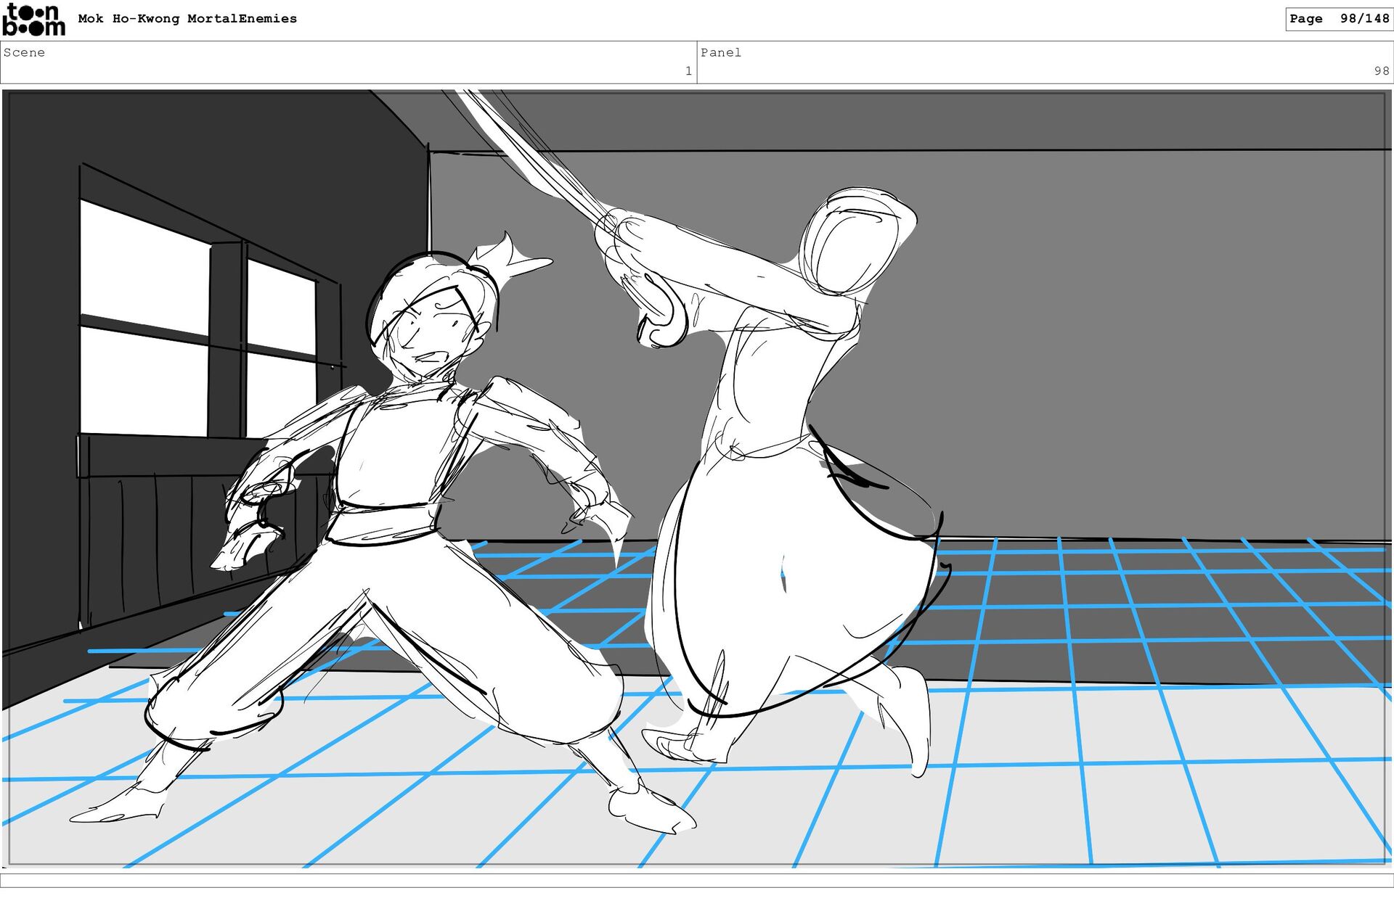This screenshot has width=1394, height=901.
Task: Click the Toon Boom logo
Action: tap(33, 20)
